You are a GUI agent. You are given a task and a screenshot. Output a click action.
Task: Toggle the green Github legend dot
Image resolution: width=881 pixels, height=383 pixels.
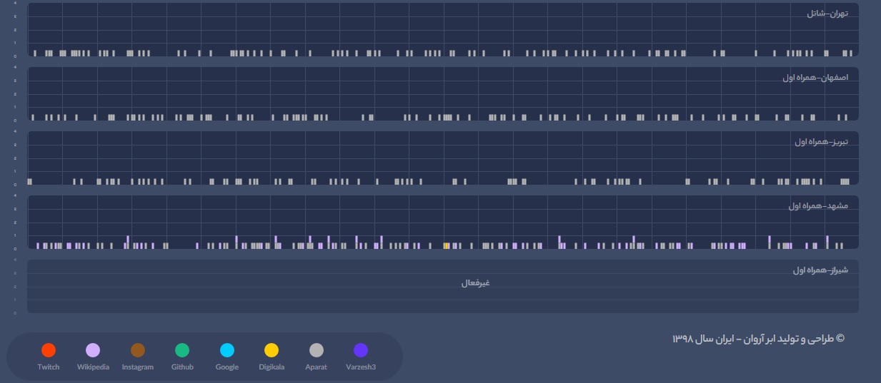[x=182, y=350]
